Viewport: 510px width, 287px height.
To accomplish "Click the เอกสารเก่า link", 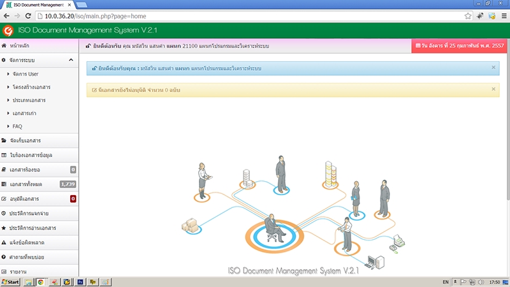I will click(x=24, y=114).
